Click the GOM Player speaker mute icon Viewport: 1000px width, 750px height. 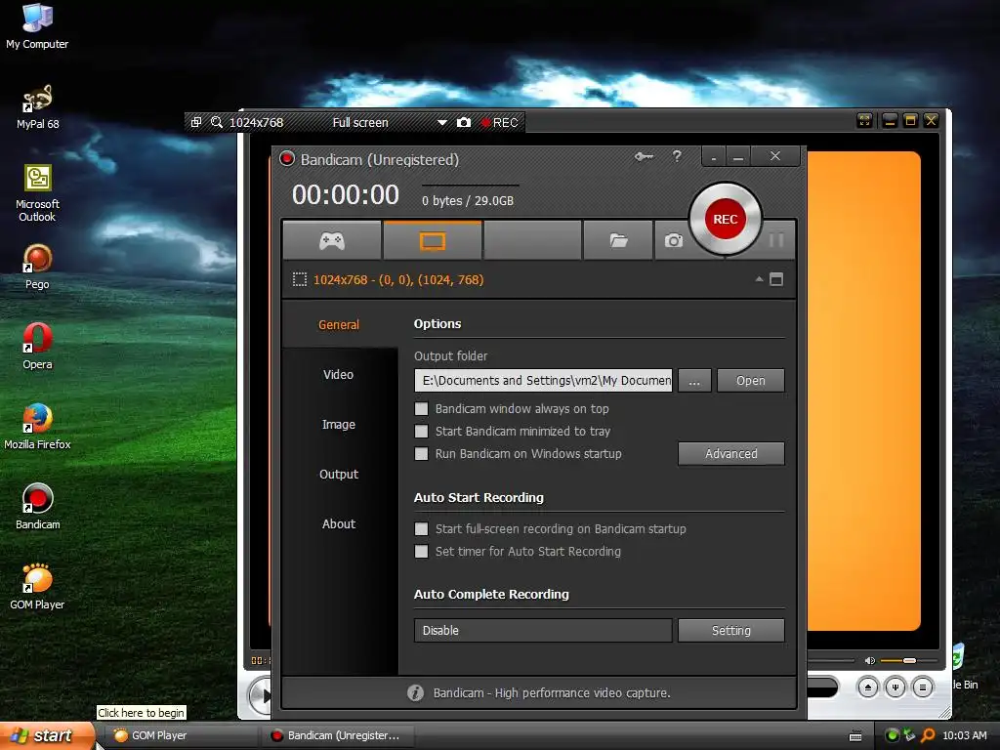coord(869,661)
